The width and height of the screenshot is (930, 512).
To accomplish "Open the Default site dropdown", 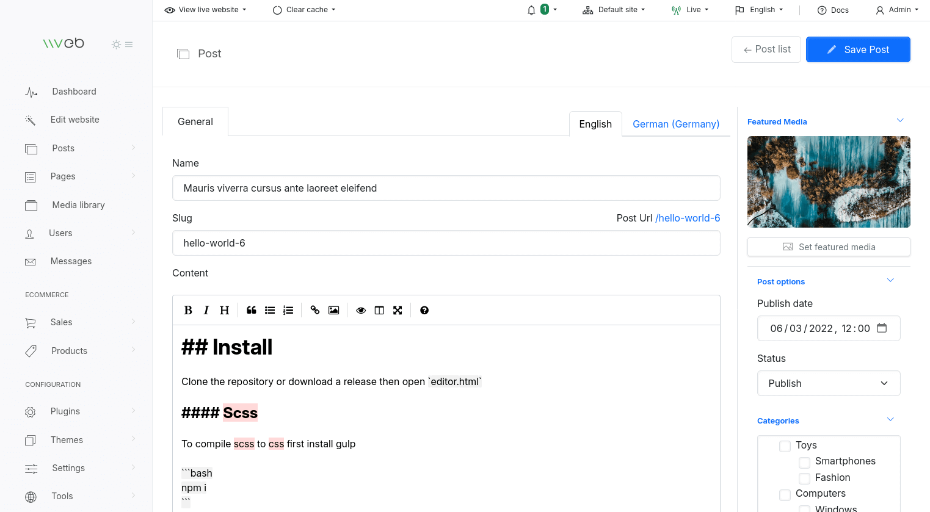I will 614,10.
